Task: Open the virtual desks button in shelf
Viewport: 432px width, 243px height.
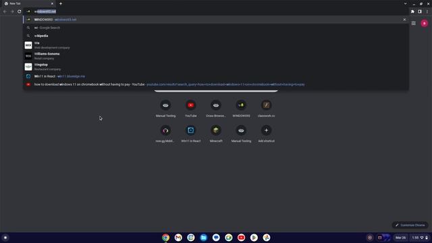Action: [x=384, y=238]
